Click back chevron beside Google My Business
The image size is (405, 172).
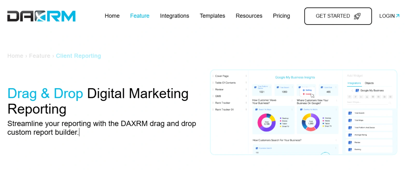tap(352, 91)
